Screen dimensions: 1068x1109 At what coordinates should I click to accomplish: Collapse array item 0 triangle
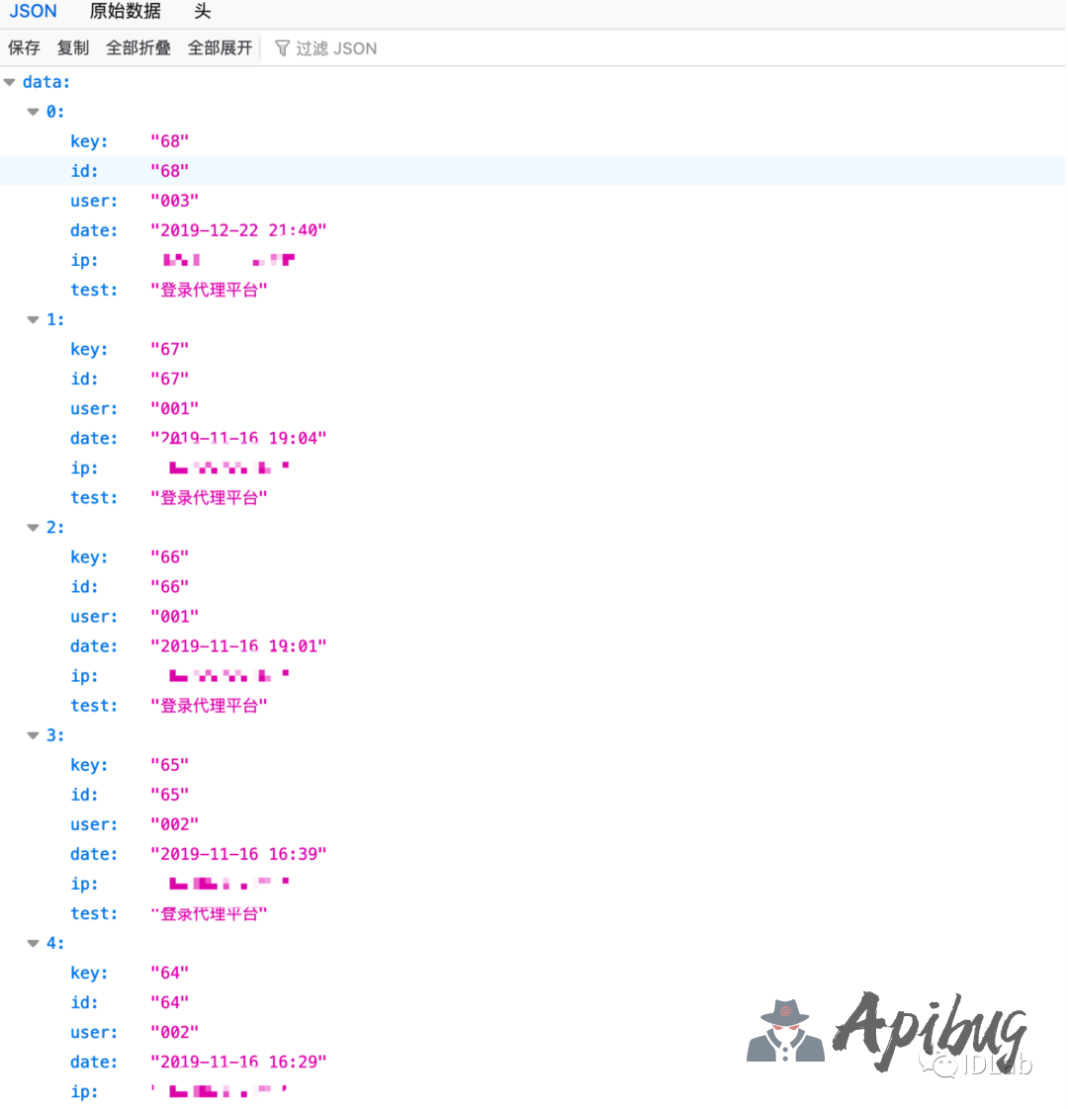[33, 113]
